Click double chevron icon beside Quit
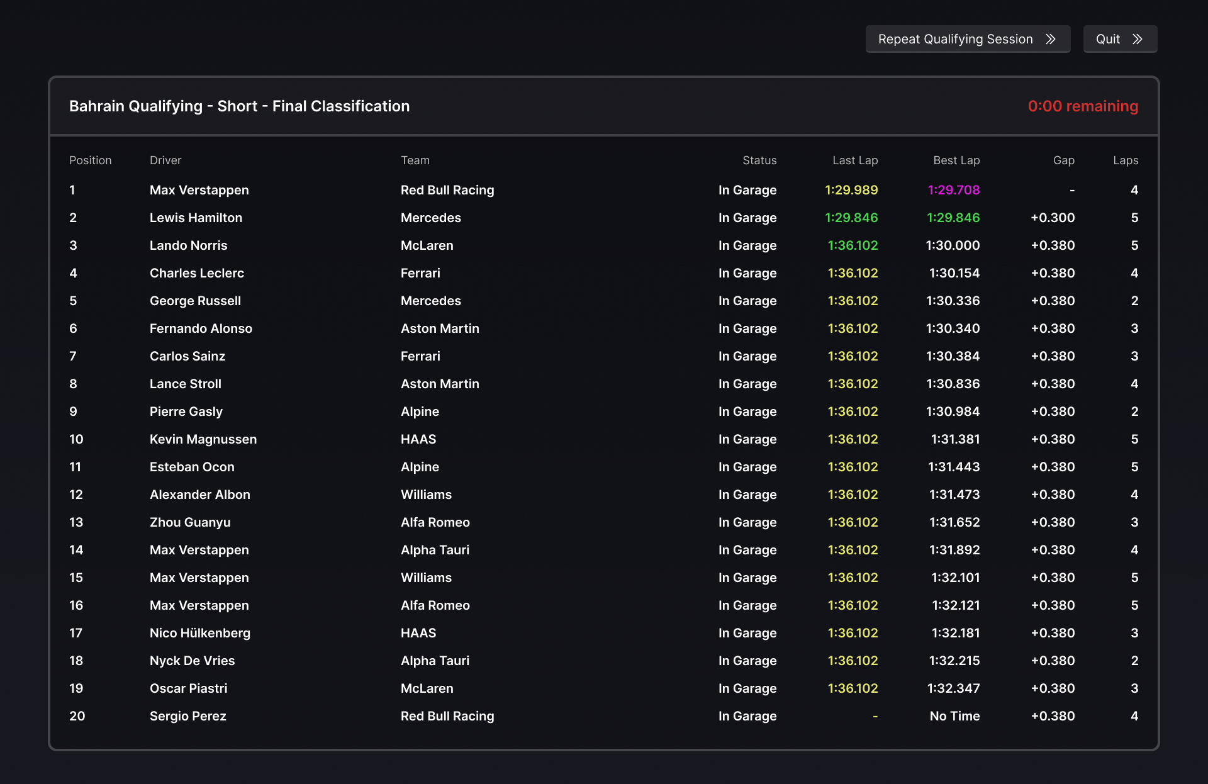This screenshot has height=784, width=1208. (1138, 39)
